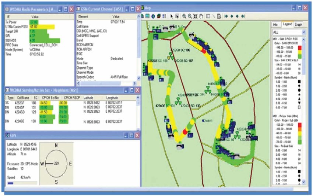Screen dimensions: 313x196
Task: Click the red swatch in RxLev Sub legend
Action: (299, 125)
